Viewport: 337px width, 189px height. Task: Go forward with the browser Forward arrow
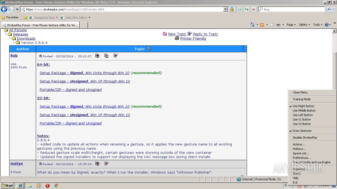pyautogui.click(x=11, y=9)
